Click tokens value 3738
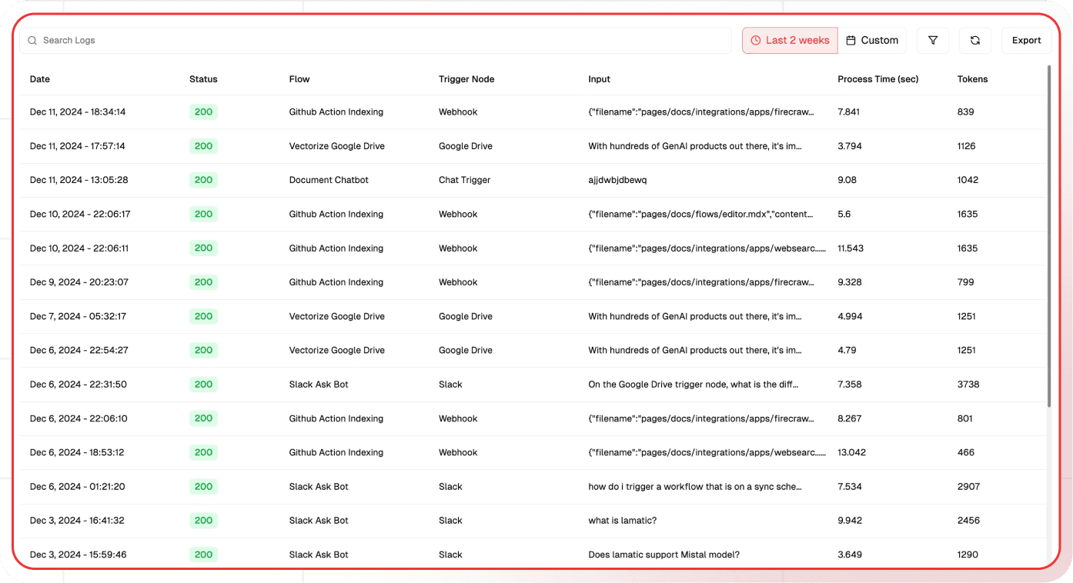 click(x=968, y=385)
